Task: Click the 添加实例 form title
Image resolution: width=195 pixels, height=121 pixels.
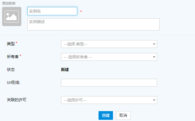Action: coord(9,3)
